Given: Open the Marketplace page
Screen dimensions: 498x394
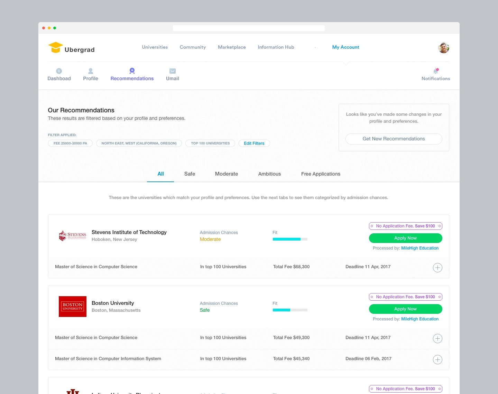Looking at the screenshot, I should 232,47.
